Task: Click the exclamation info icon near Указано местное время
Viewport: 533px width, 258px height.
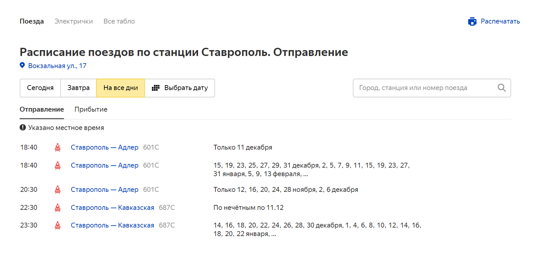Action: (x=23, y=127)
